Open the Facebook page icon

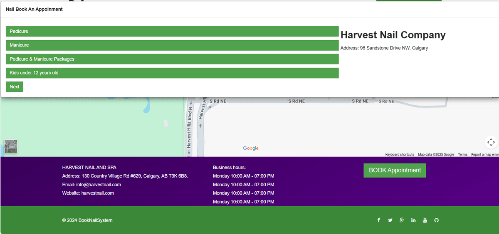click(379, 220)
